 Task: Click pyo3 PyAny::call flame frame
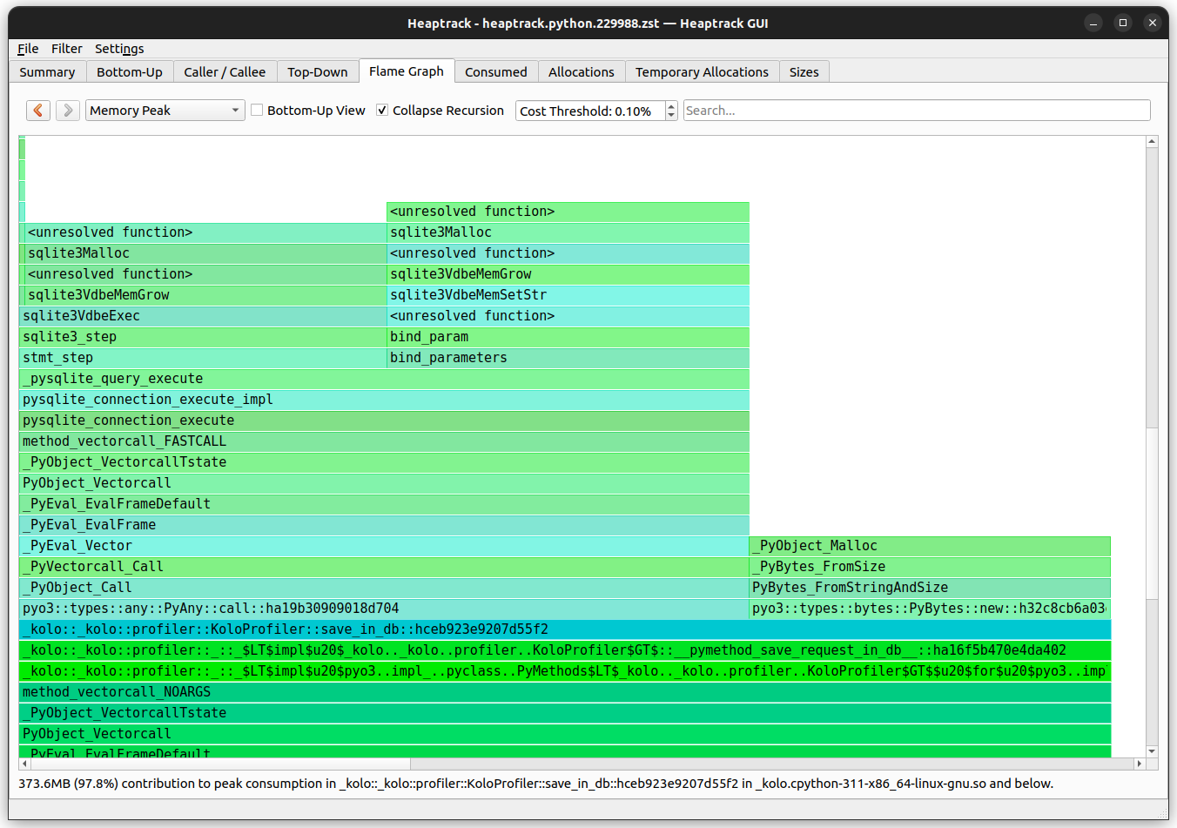coord(384,609)
